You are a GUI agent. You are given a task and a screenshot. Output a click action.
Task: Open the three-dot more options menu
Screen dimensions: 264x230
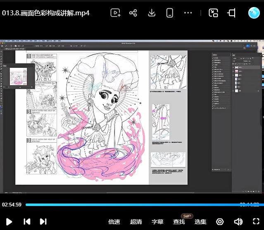(188, 13)
